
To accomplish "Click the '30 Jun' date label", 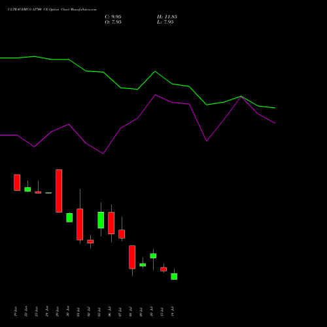I will (68, 311).
